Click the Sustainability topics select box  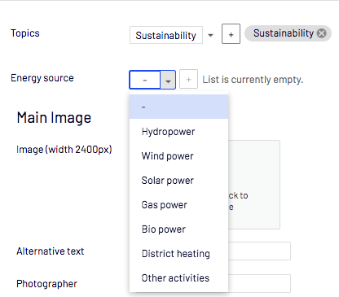(166, 35)
